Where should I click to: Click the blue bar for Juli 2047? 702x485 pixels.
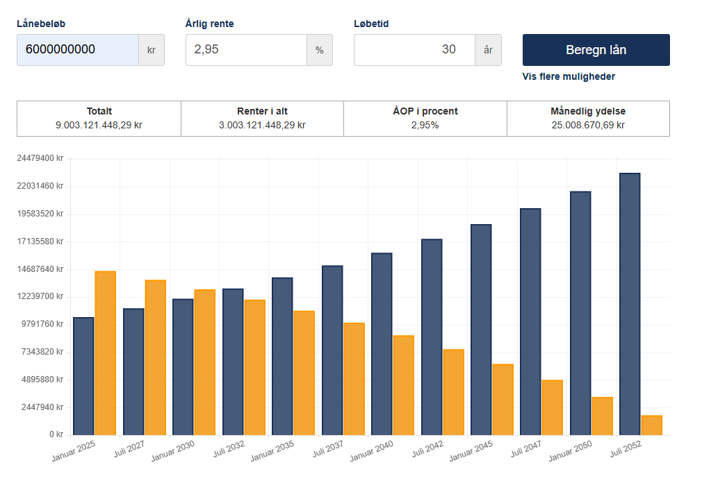530,322
